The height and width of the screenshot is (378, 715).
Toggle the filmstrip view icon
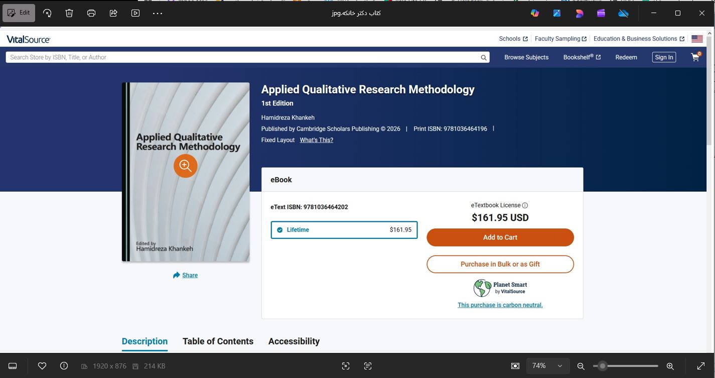click(x=13, y=366)
